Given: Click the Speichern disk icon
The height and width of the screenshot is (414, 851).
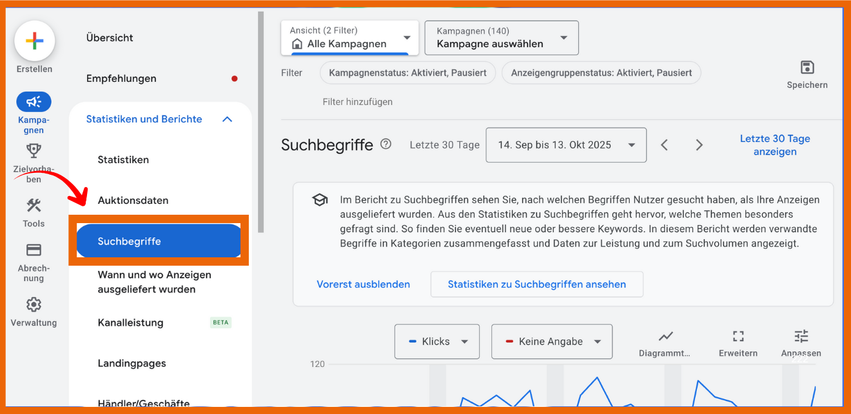Looking at the screenshot, I should click(807, 68).
